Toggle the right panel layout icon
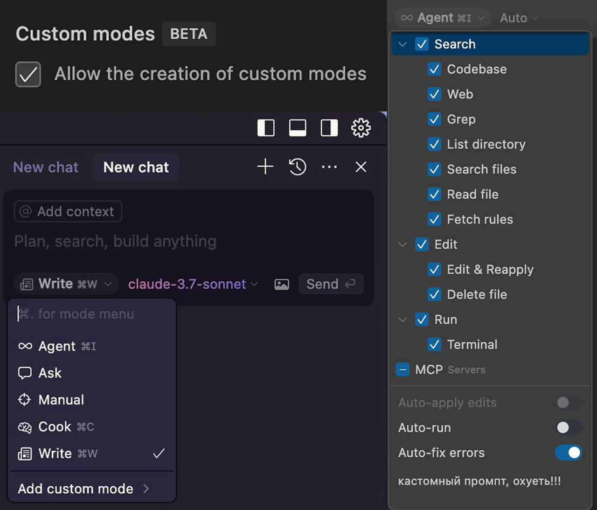 pos(328,127)
